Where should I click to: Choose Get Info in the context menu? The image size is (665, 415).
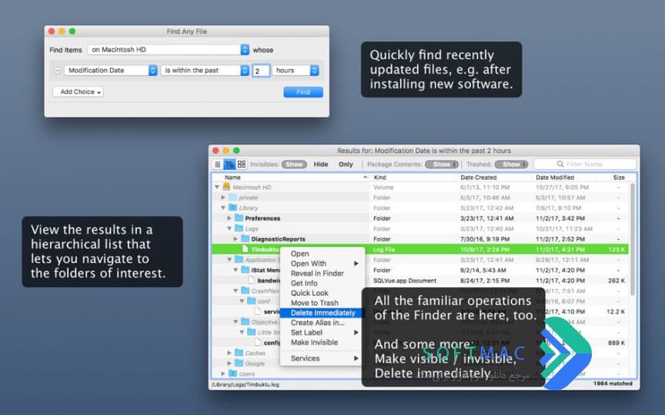321,284
